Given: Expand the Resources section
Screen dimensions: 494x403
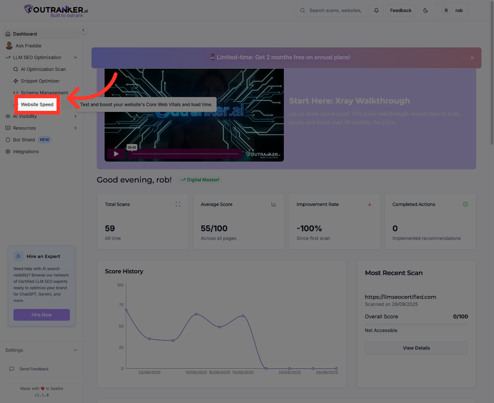Looking at the screenshot, I should point(75,128).
